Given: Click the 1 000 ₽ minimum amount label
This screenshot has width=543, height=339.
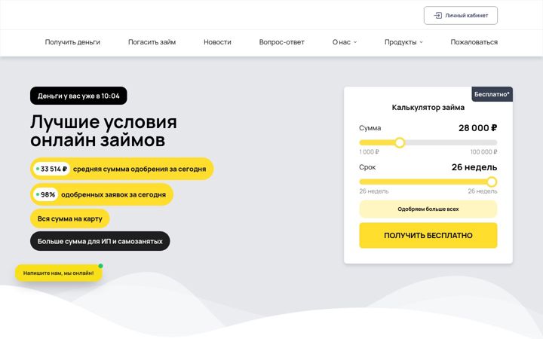Looking at the screenshot, I should click(x=369, y=152).
